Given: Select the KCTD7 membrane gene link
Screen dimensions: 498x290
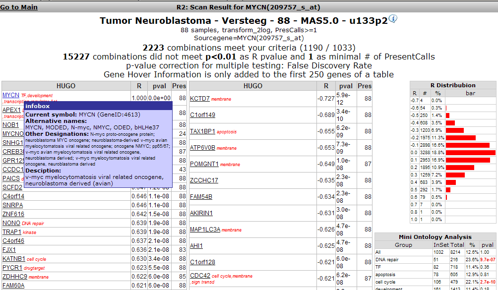Looking at the screenshot, I should point(198,98).
